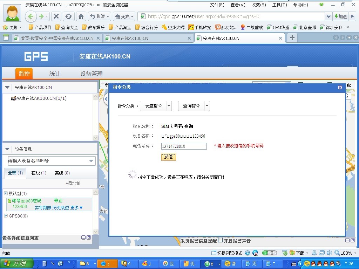The width and height of the screenshot is (359, 269).
Task: Collapse the left panel with map arrow
Action: coord(106,99)
